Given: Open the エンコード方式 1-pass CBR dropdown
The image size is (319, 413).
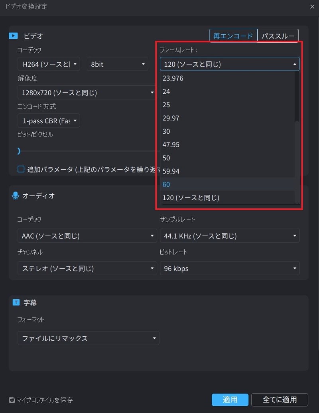Looking at the screenshot, I should [48, 121].
